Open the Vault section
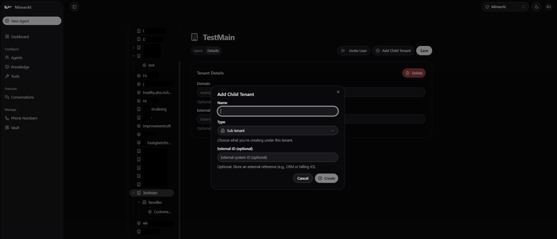This screenshot has width=557, height=239. tap(15, 128)
